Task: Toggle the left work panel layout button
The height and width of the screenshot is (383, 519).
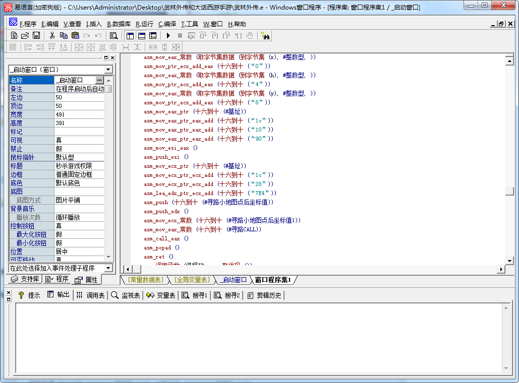Action: pos(130,35)
